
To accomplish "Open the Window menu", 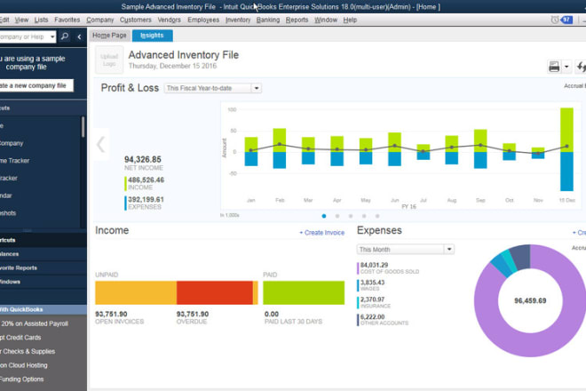I will click(326, 20).
